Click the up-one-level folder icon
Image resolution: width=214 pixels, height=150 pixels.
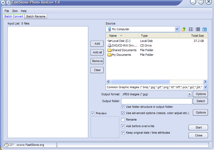[184, 29]
